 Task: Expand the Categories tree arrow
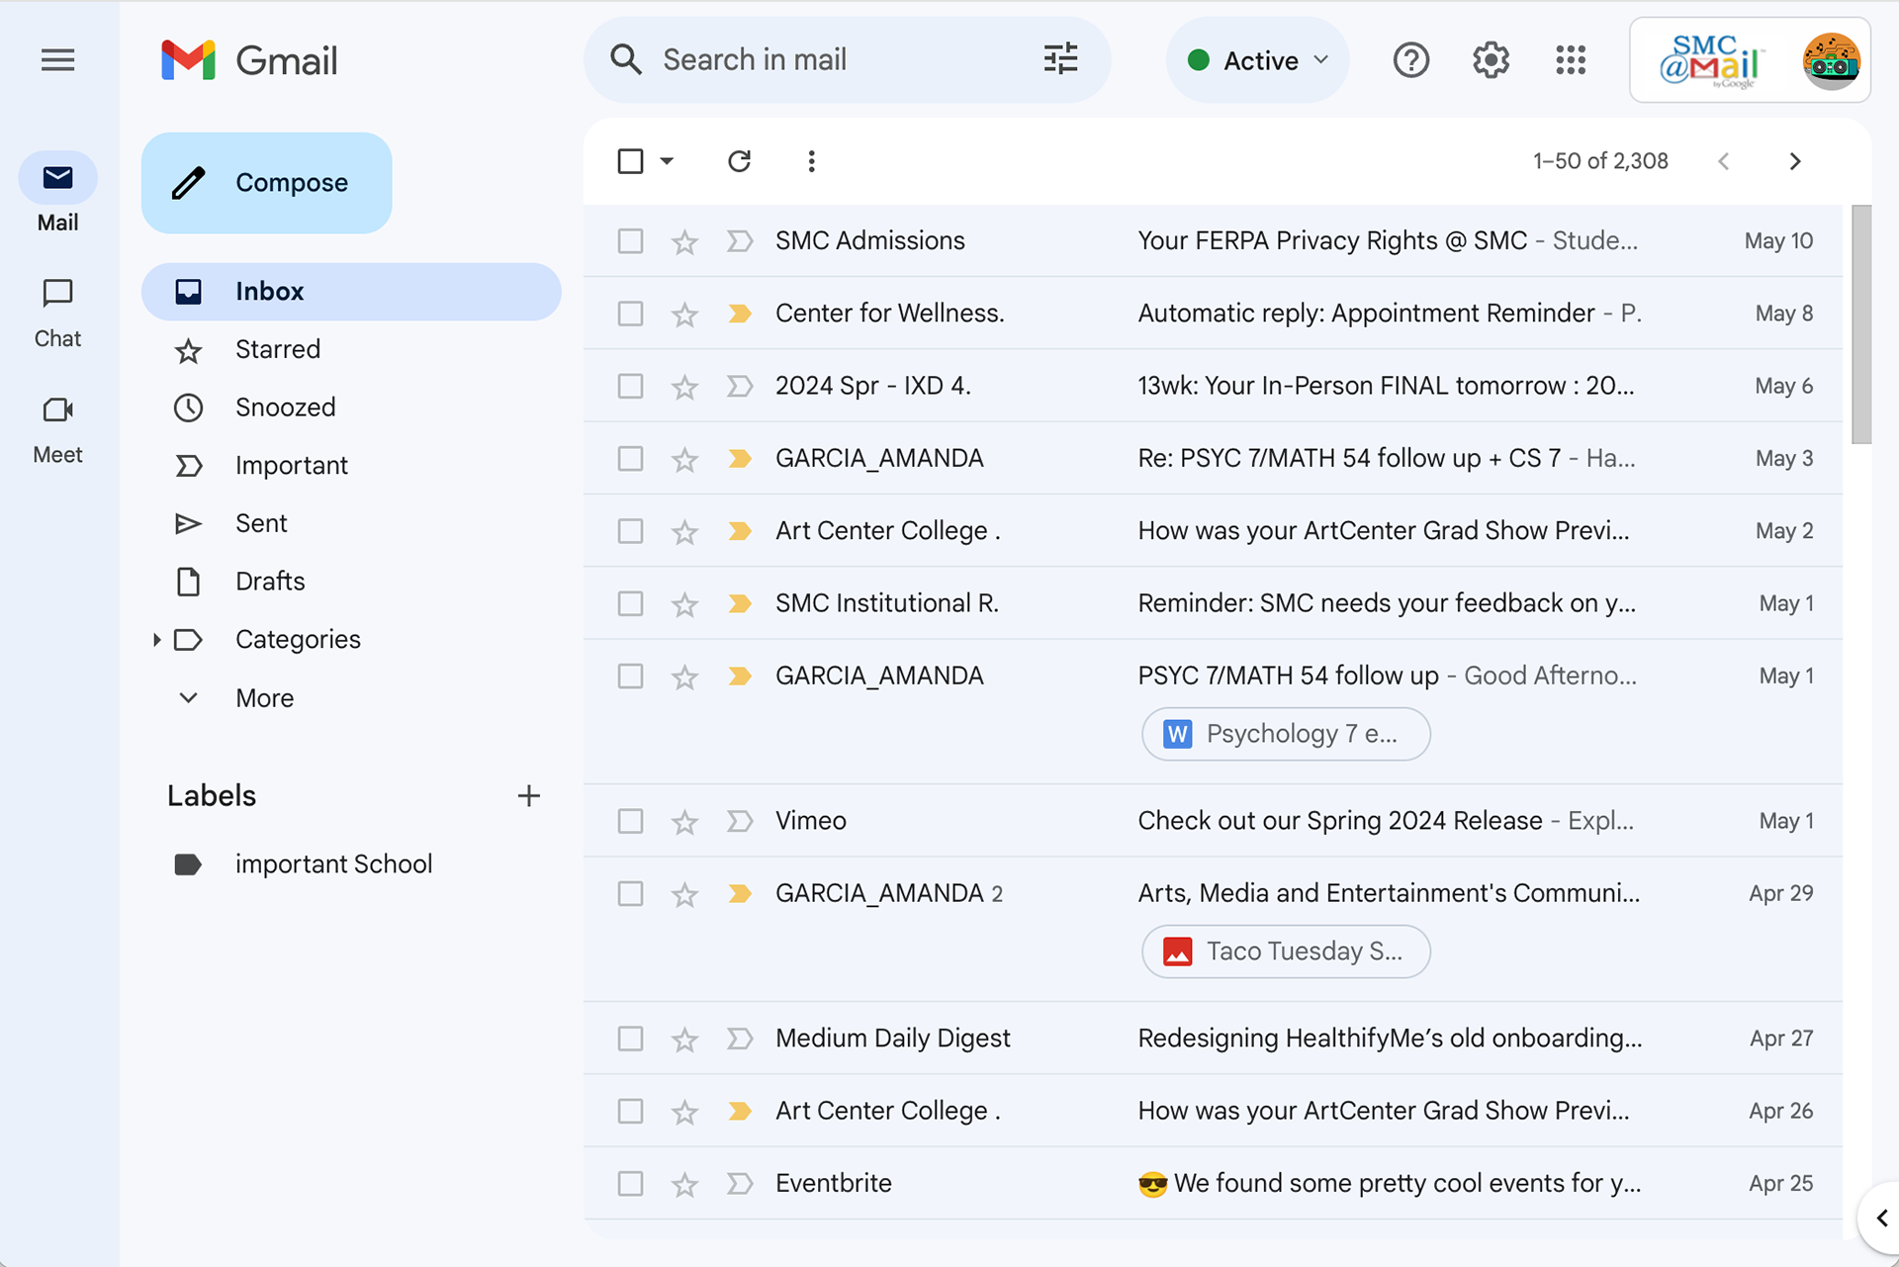tap(157, 640)
